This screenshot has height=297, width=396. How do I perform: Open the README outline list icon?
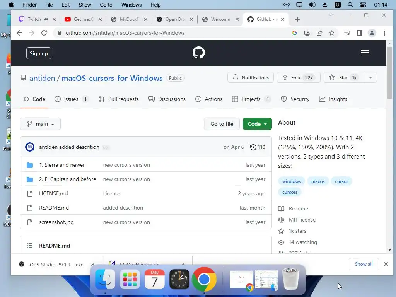point(30,246)
